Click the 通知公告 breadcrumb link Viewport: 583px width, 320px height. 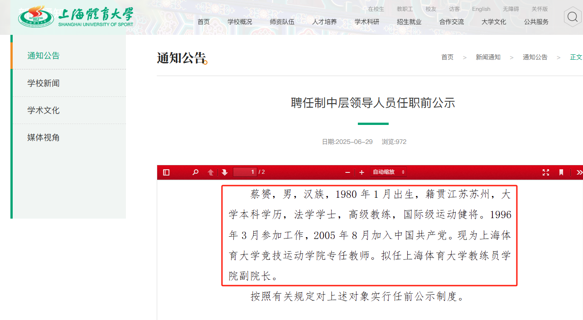tap(535, 57)
